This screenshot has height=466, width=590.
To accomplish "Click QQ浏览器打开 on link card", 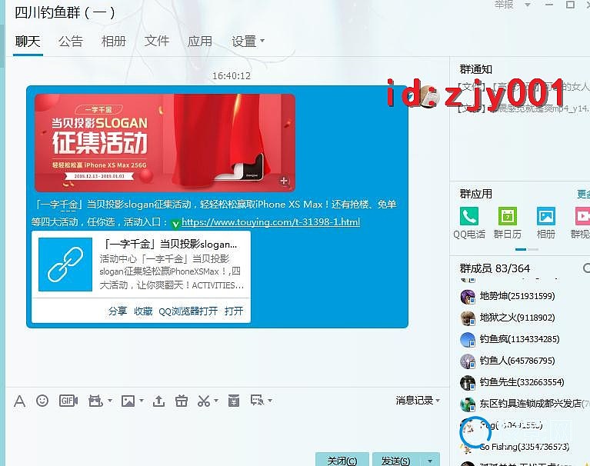I will pyautogui.click(x=188, y=311).
